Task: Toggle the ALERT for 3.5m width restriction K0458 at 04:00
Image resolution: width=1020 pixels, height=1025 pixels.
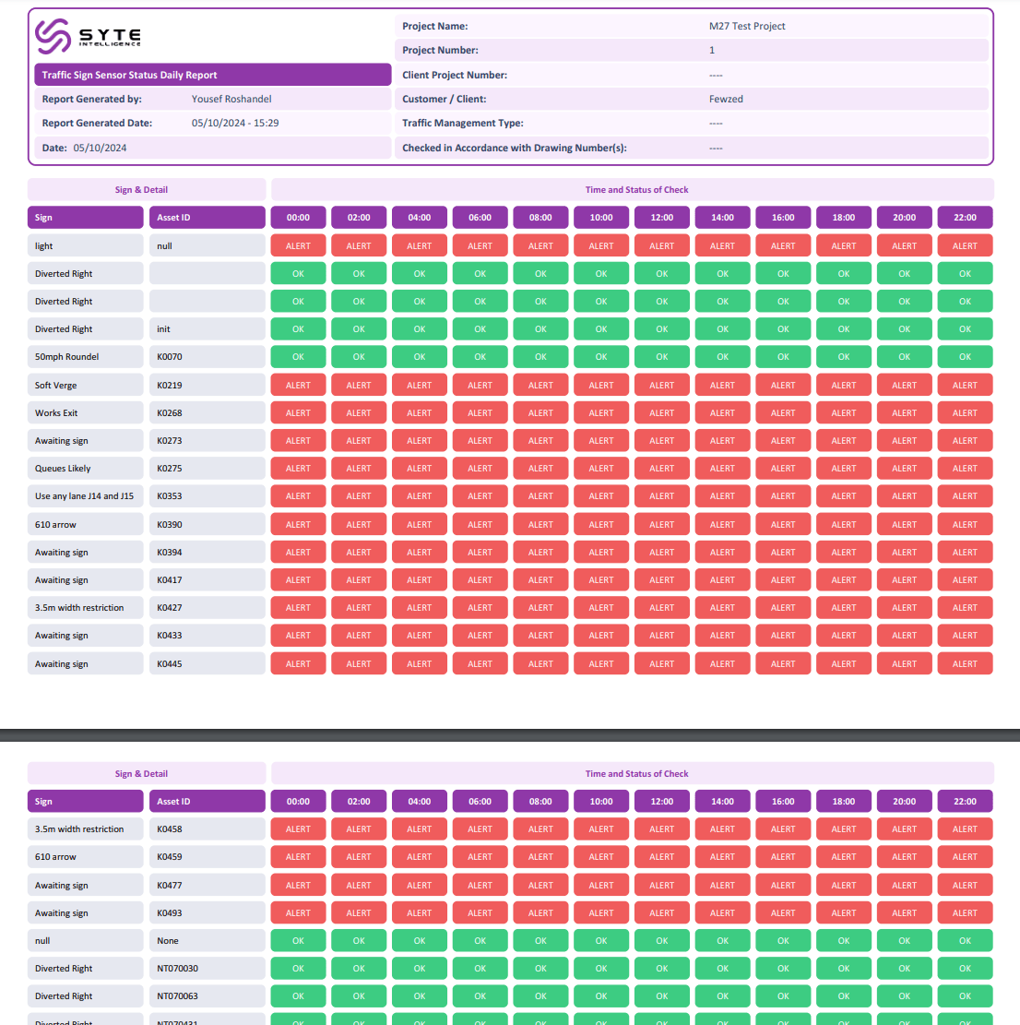Action: click(x=420, y=828)
